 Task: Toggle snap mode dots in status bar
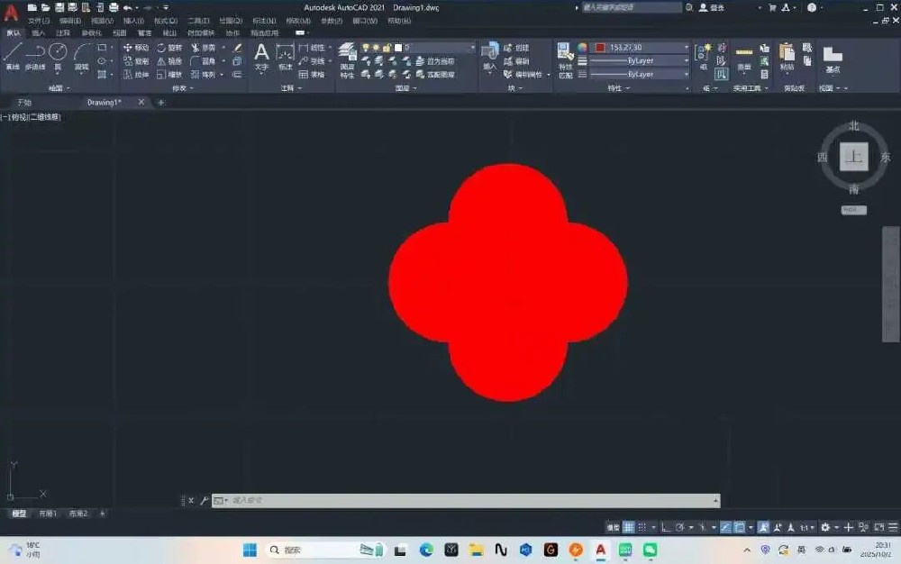(x=642, y=527)
